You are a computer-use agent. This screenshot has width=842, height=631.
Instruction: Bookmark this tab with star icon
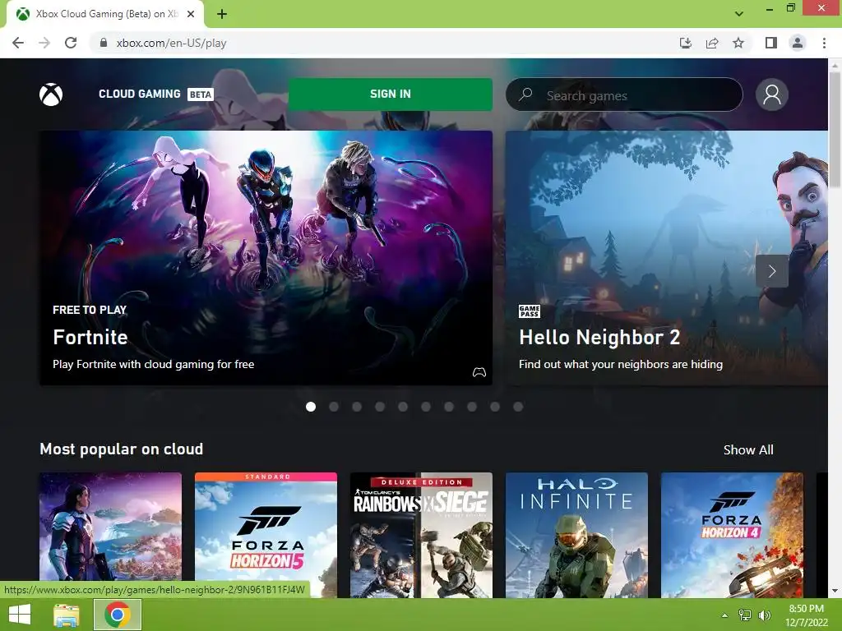coord(738,43)
